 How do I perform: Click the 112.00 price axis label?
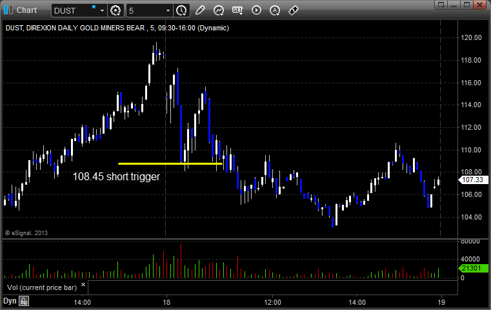471,127
